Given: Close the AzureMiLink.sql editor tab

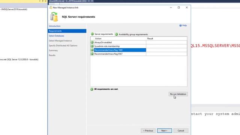Looking at the screenshot, I should 92,1.
